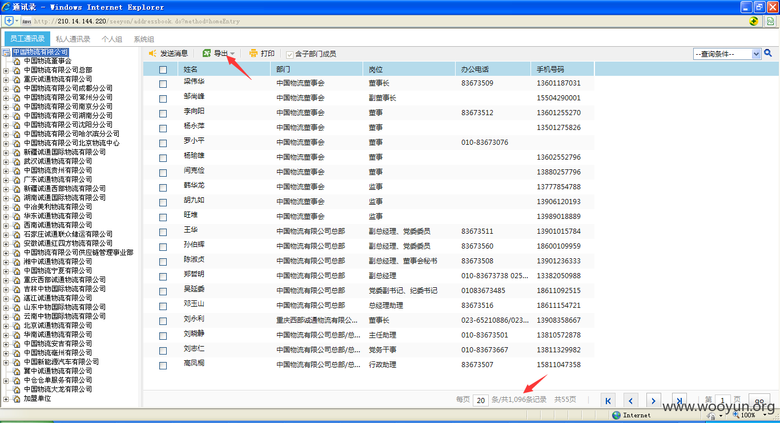Screen dimensions: 780x423
Task: Click the page number input field
Action: pos(723,400)
